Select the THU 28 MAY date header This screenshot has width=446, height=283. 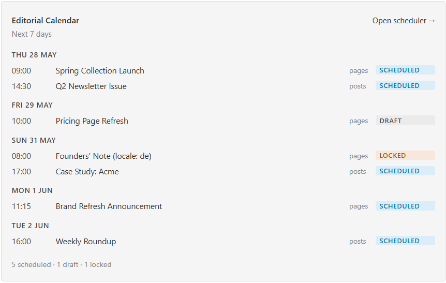[34, 55]
